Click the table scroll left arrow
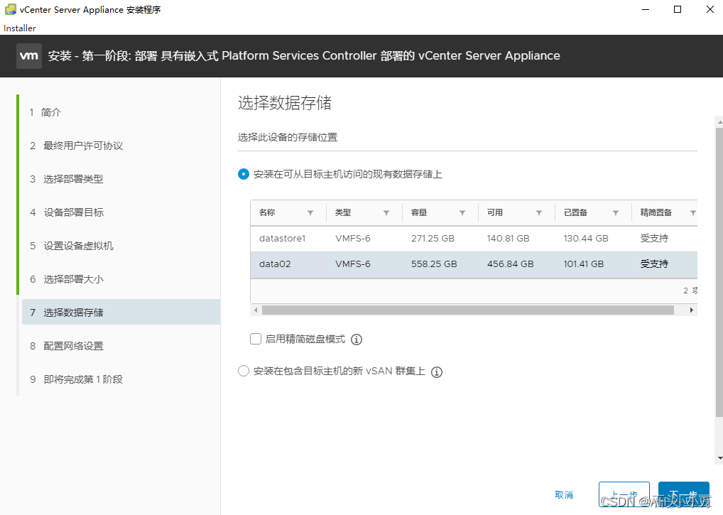 (x=256, y=310)
